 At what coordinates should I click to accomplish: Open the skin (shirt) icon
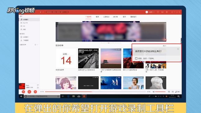158,12
